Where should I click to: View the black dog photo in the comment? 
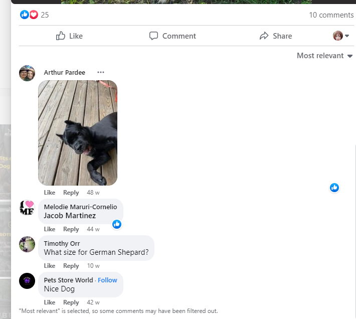78,133
